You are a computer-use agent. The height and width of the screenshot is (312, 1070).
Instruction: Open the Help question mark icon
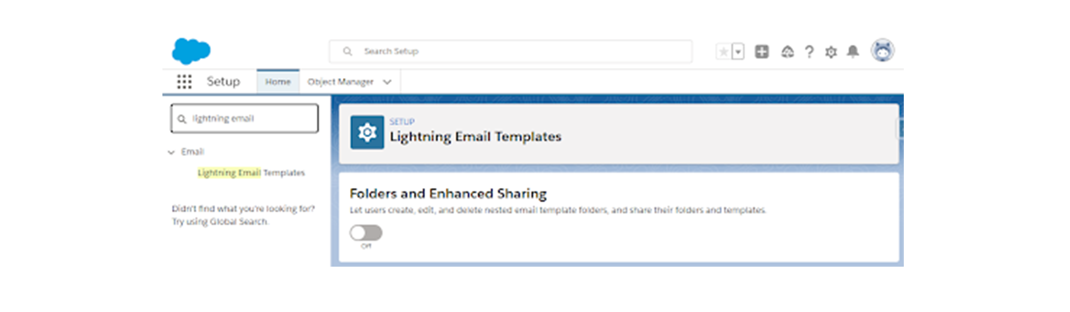809,52
